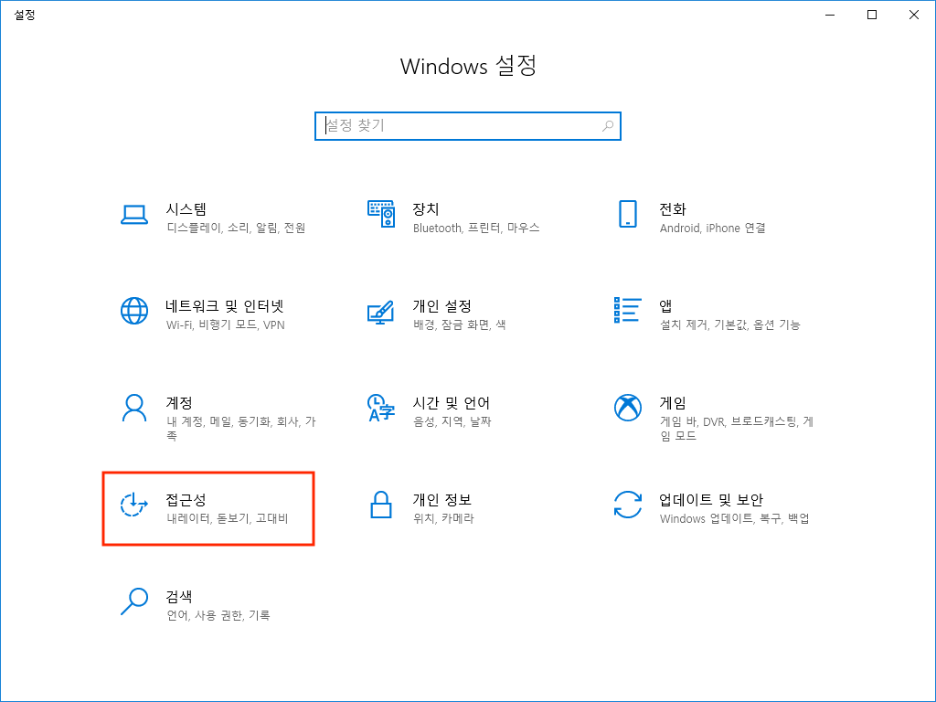Open the 검색 category title
This screenshot has width=936, height=702.
(179, 596)
